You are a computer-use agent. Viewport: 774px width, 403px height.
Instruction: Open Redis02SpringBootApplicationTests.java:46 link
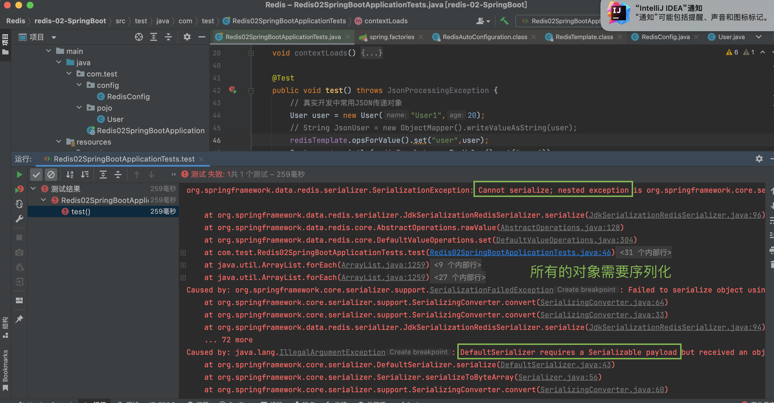(520, 253)
